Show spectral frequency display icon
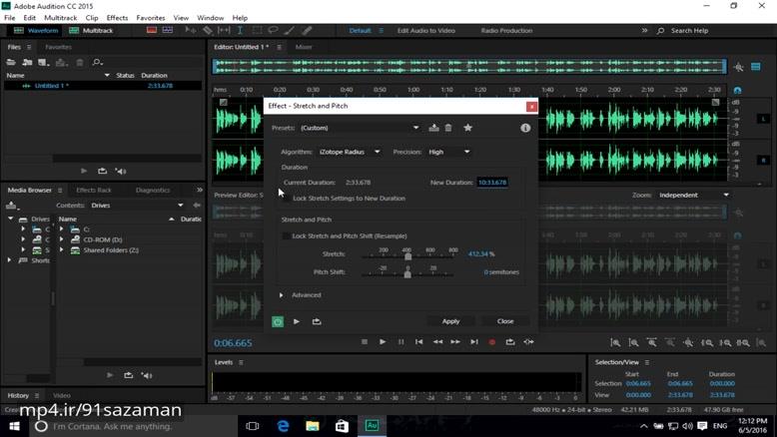Image resolution: width=777 pixels, height=437 pixels. [x=152, y=30]
